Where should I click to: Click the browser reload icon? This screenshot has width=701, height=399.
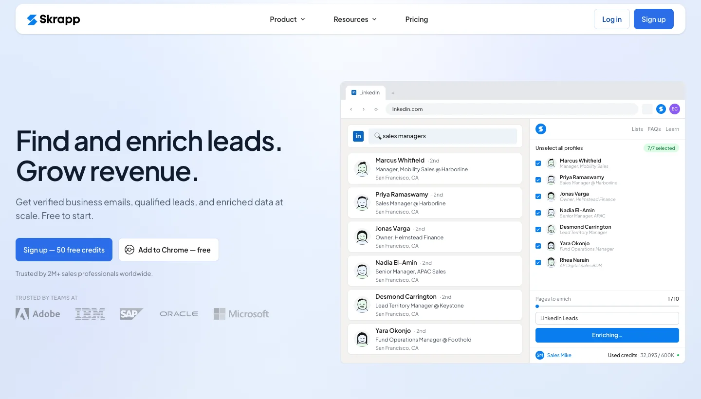click(x=376, y=109)
